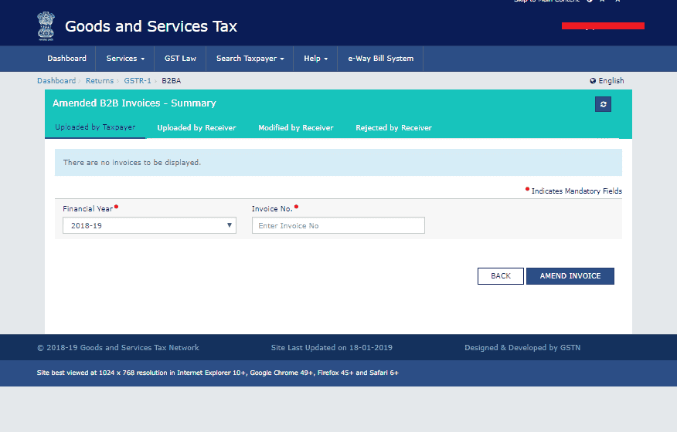Switch to Modified by Receiver tab
Screen dimensions: 677x432
pos(295,128)
